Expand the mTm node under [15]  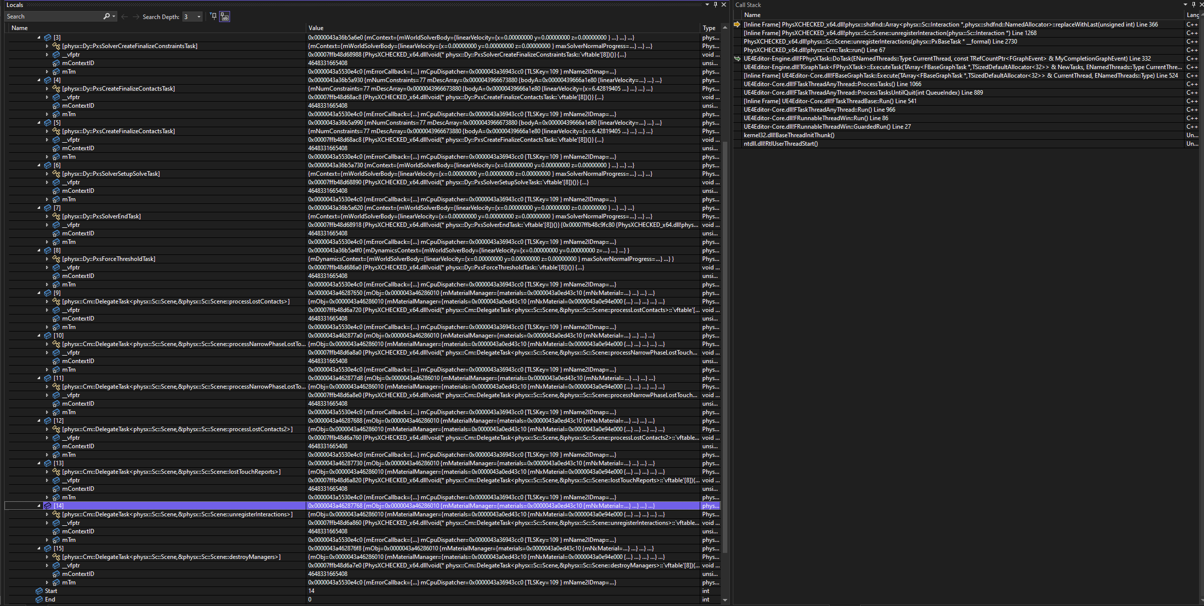click(x=47, y=582)
